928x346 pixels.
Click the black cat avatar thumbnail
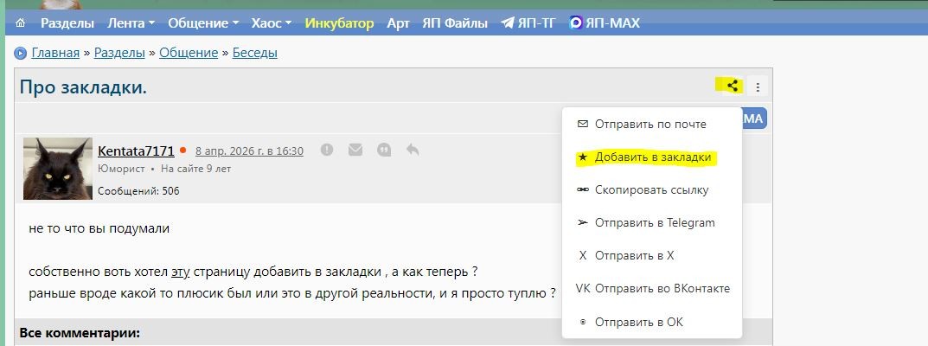tap(58, 169)
